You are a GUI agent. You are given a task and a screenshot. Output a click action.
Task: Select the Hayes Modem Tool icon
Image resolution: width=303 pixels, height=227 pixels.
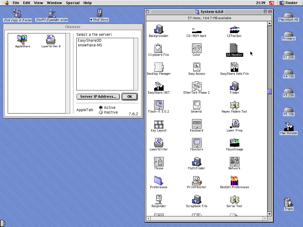click(234, 105)
